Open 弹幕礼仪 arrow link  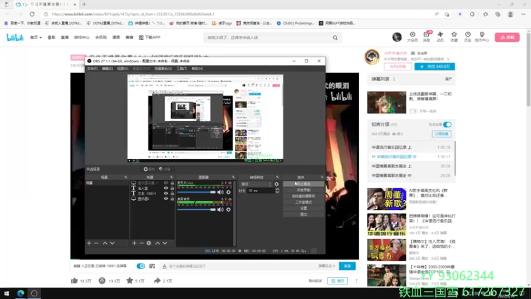(x=327, y=266)
